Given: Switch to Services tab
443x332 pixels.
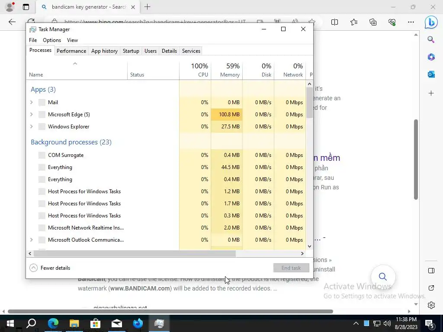Looking at the screenshot, I should coord(191,51).
